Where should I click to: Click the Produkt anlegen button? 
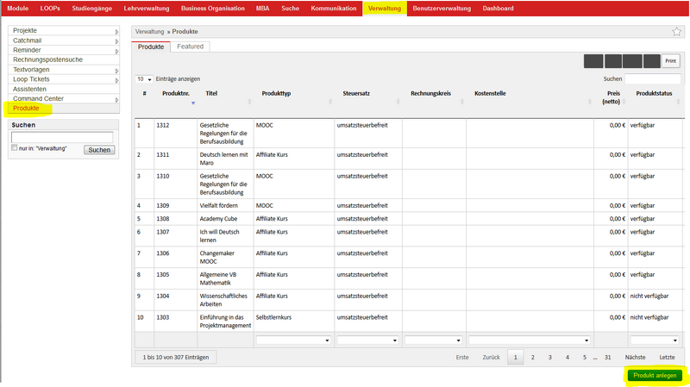655,376
